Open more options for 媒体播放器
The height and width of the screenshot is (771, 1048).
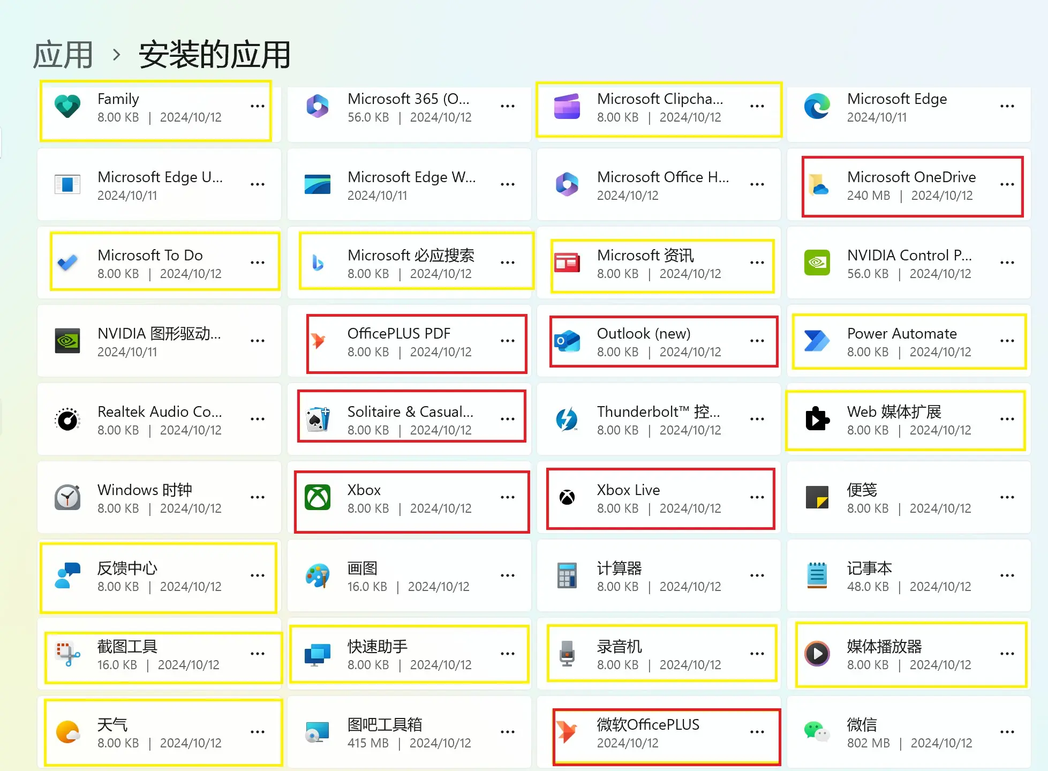point(1007,654)
